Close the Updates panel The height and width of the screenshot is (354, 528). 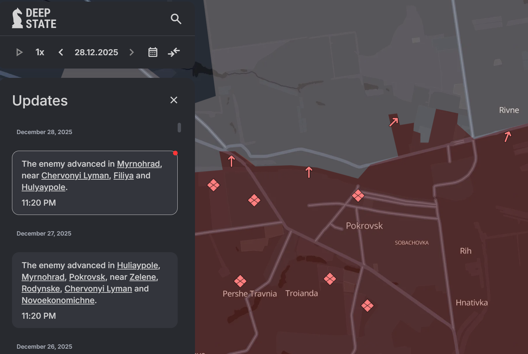coord(174,100)
